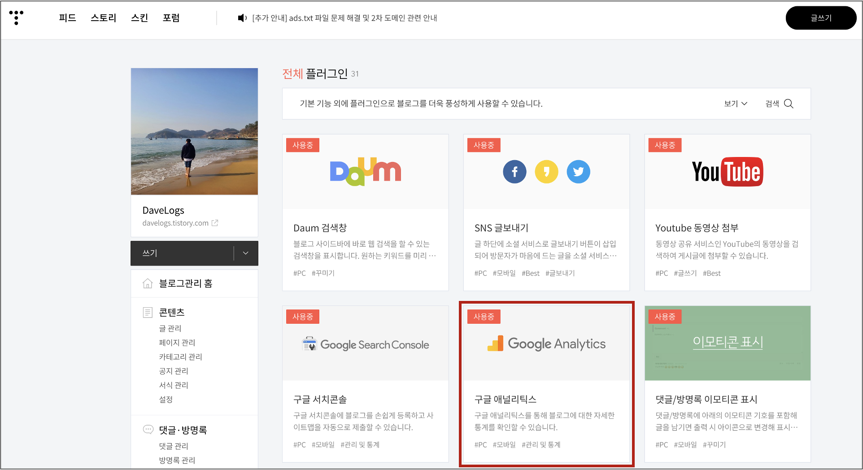Screen dimensions: 863x470
Task: Click 사용중 badge on Youtube card
Action: point(665,145)
